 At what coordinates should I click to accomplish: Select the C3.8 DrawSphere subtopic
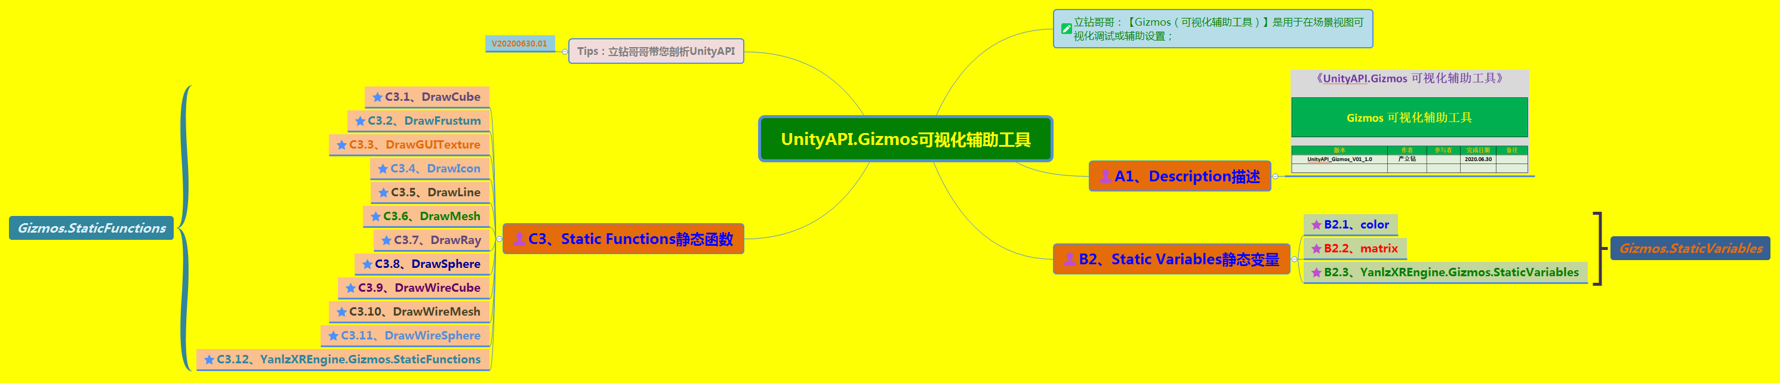(x=422, y=264)
